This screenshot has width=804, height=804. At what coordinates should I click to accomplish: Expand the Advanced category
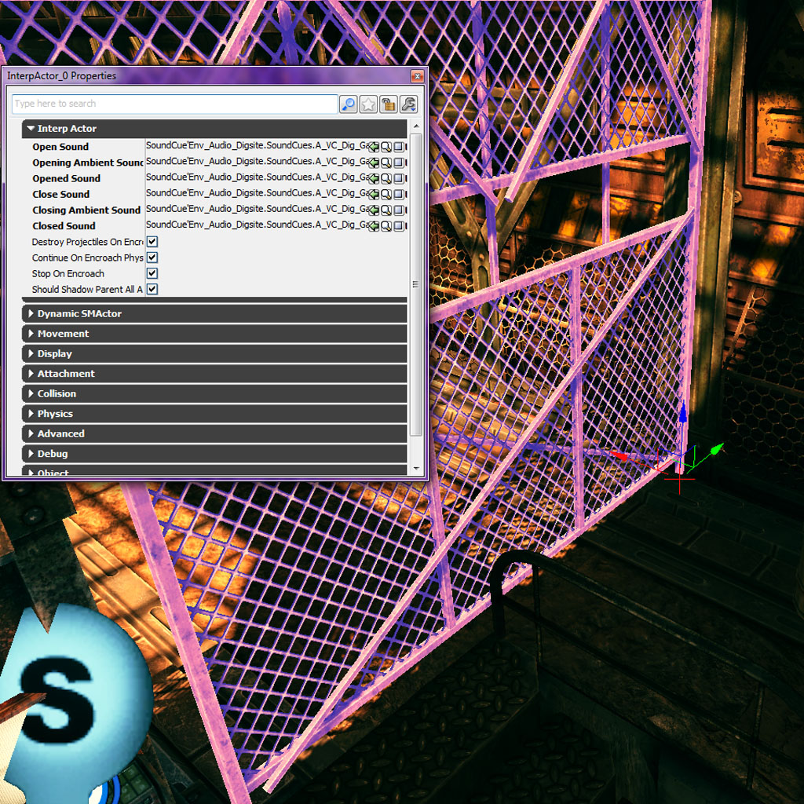[x=31, y=433]
